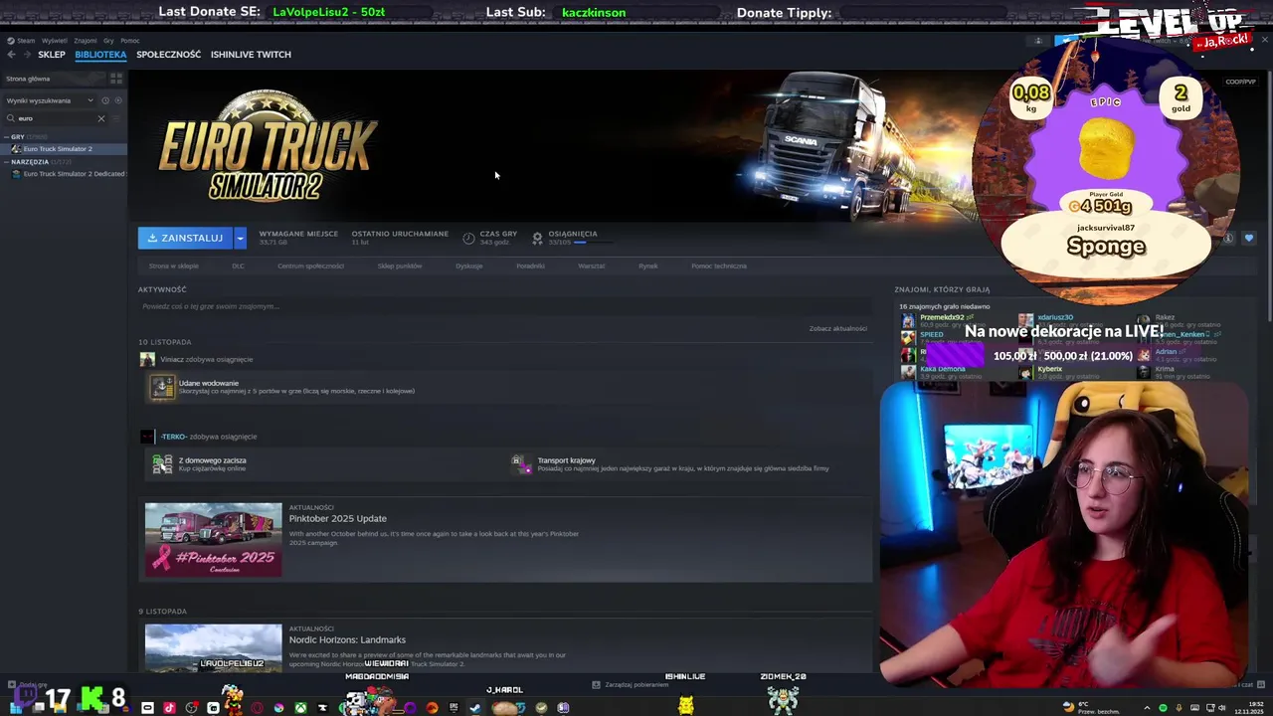Open Sklep punktów link
The image size is (1273, 716).
[x=400, y=267]
